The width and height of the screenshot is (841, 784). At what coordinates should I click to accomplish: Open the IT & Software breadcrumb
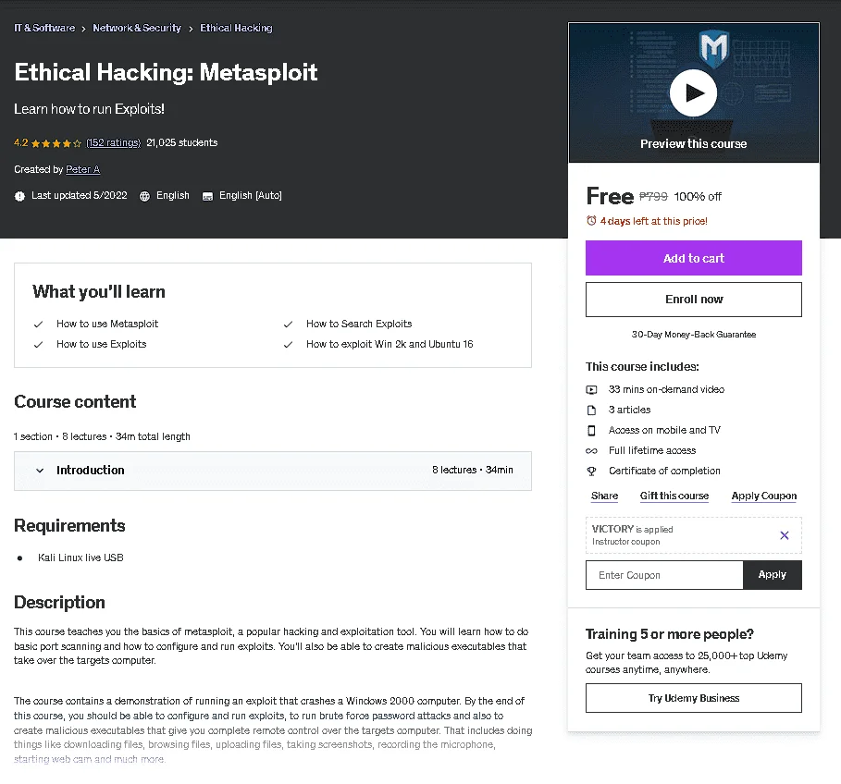point(44,28)
